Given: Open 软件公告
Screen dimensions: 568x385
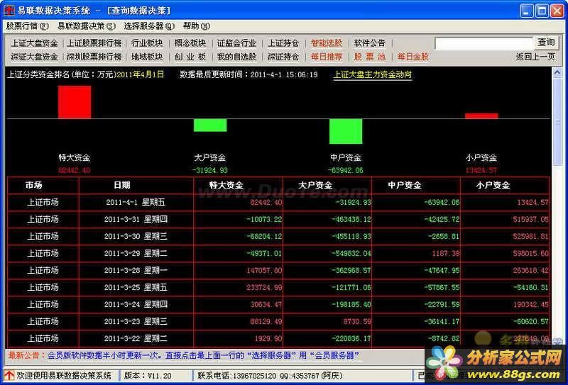Looking at the screenshot, I should (369, 43).
